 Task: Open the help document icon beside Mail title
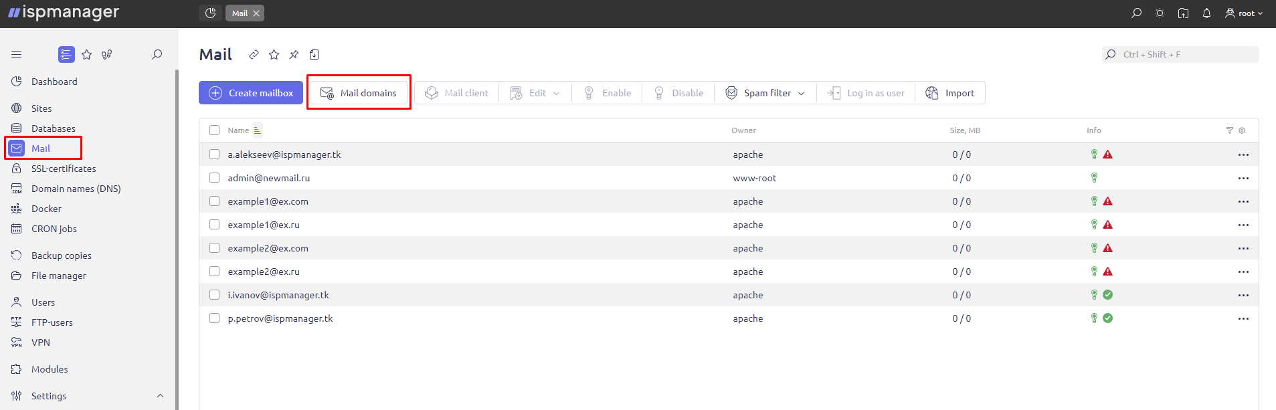(314, 55)
